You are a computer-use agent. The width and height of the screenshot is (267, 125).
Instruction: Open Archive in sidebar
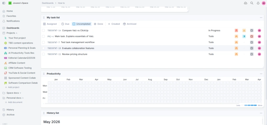point(10,115)
